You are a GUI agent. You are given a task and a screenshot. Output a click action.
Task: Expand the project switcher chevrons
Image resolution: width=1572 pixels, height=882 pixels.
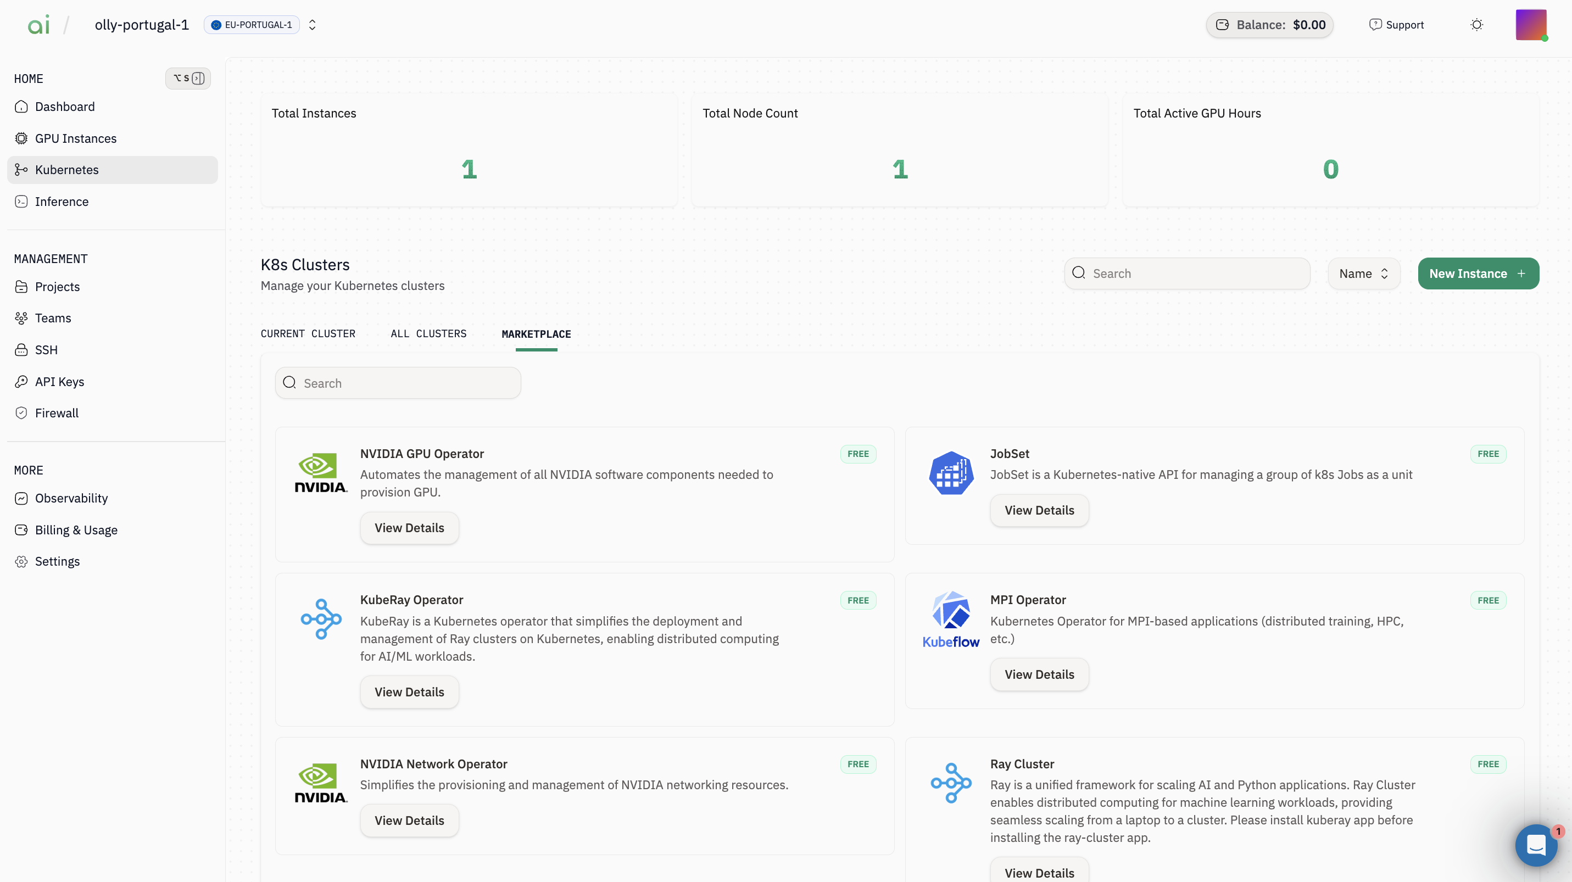click(x=313, y=25)
